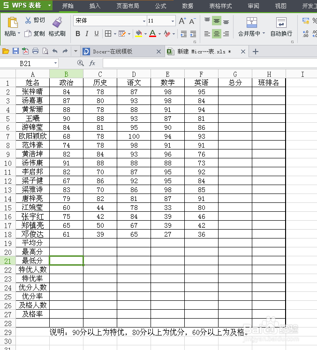
Task: Expand the Paste (粘贴) options arrow
Action: point(19,33)
